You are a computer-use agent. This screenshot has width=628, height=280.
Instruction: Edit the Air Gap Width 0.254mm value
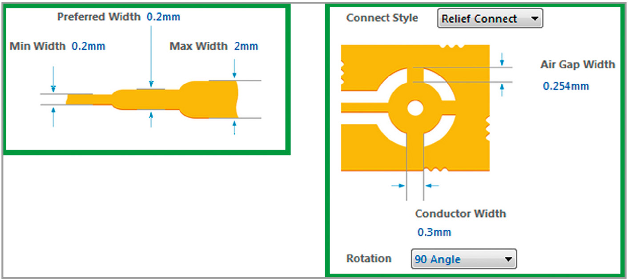566,86
